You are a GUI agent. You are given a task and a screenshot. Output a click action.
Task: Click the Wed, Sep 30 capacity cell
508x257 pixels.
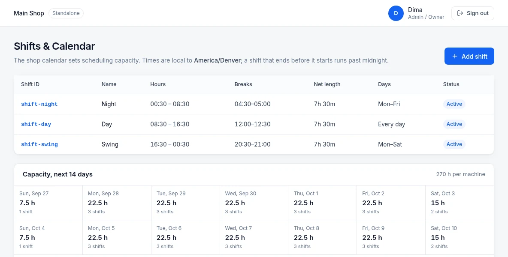254,203
